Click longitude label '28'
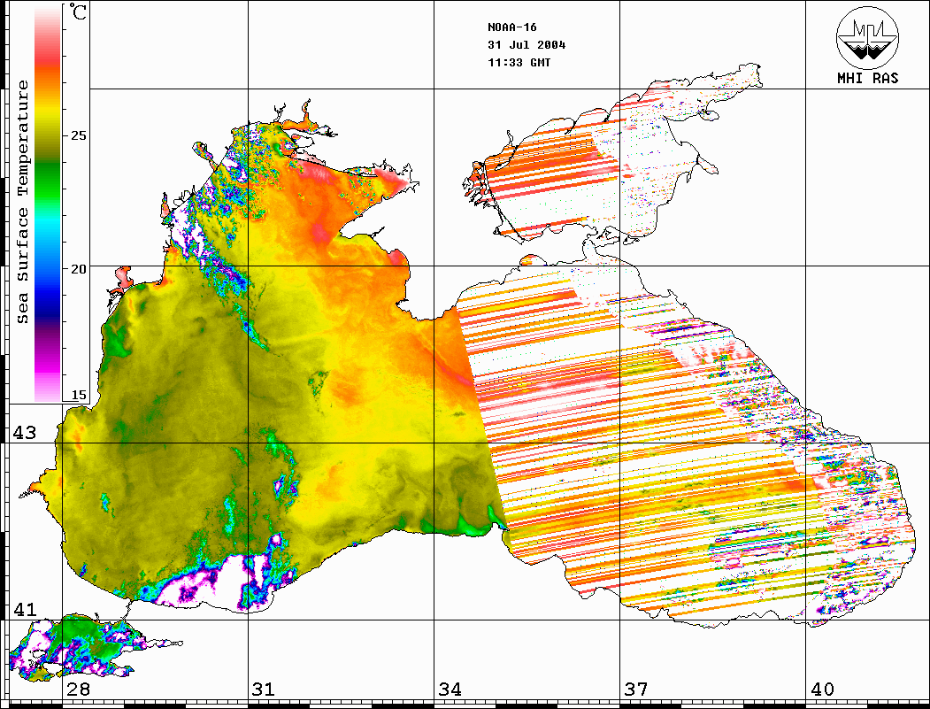 (78, 689)
